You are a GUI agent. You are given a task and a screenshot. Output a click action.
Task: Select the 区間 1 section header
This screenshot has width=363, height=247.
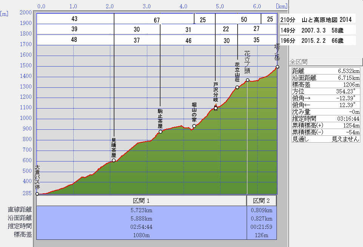141,200
